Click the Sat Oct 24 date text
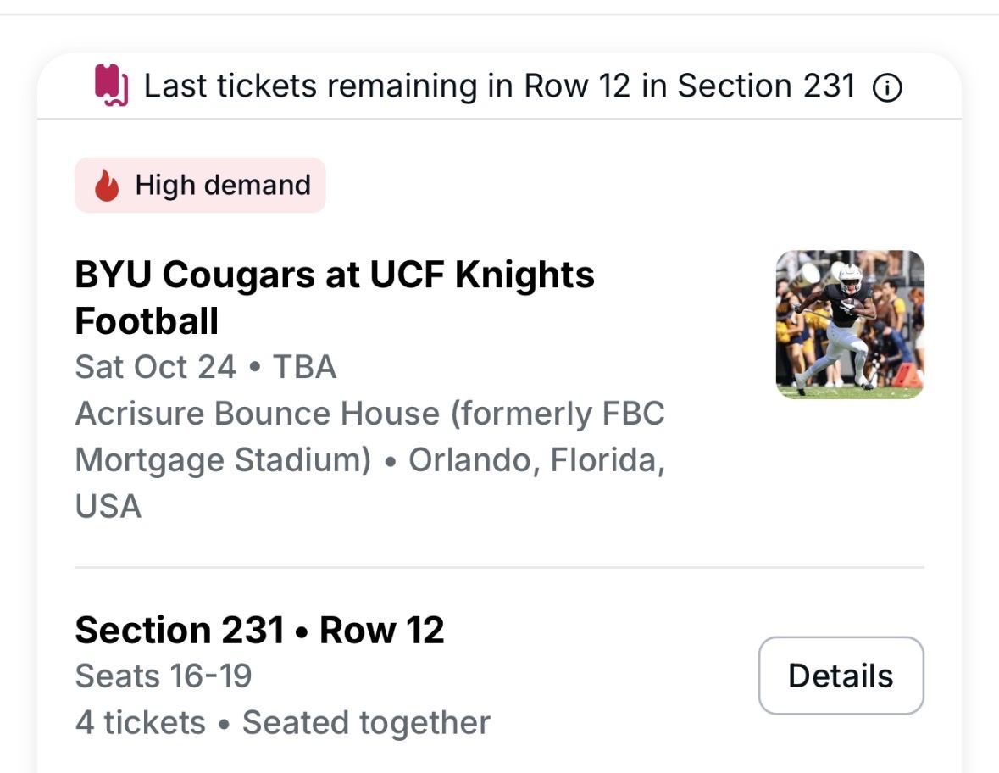The image size is (999, 773). (155, 367)
